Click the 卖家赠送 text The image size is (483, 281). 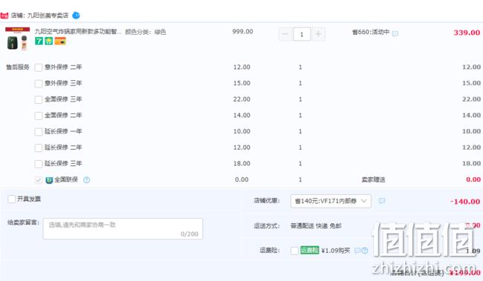373,179
